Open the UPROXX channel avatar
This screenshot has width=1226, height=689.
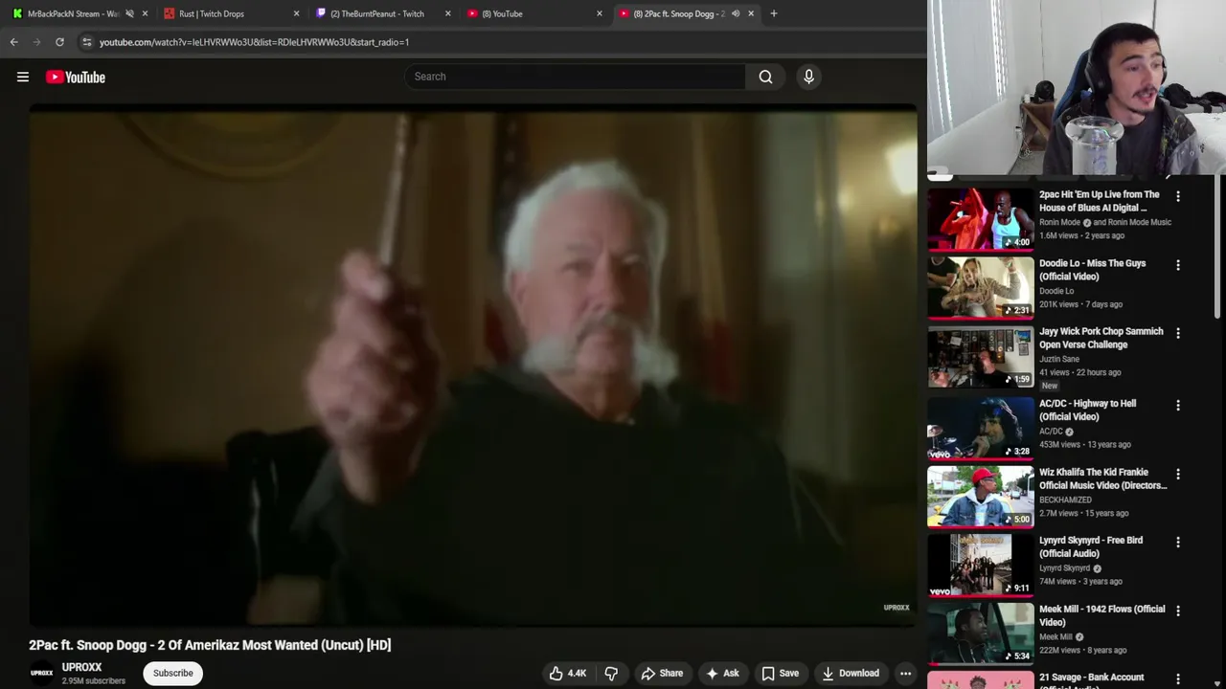(41, 673)
